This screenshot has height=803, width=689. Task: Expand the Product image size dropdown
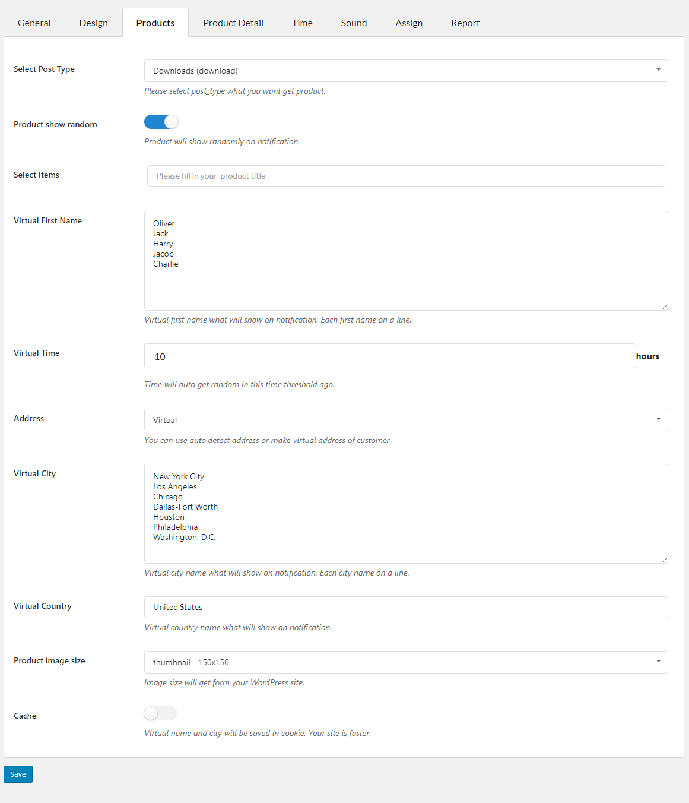pyautogui.click(x=406, y=662)
